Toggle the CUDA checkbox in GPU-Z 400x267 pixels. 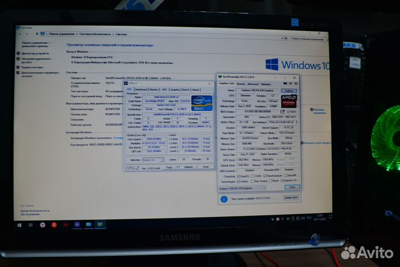coord(253,176)
